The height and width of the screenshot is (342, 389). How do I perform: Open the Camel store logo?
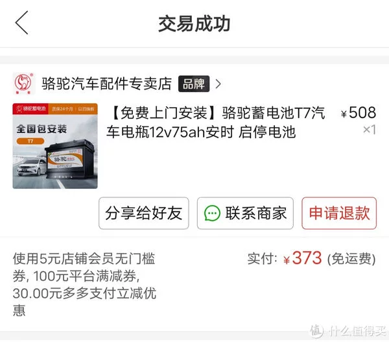pos(24,84)
